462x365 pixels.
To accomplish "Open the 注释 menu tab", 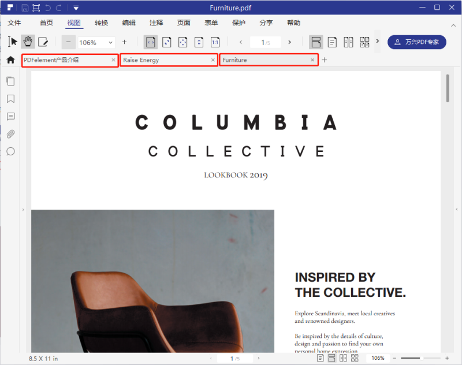I will [x=156, y=23].
